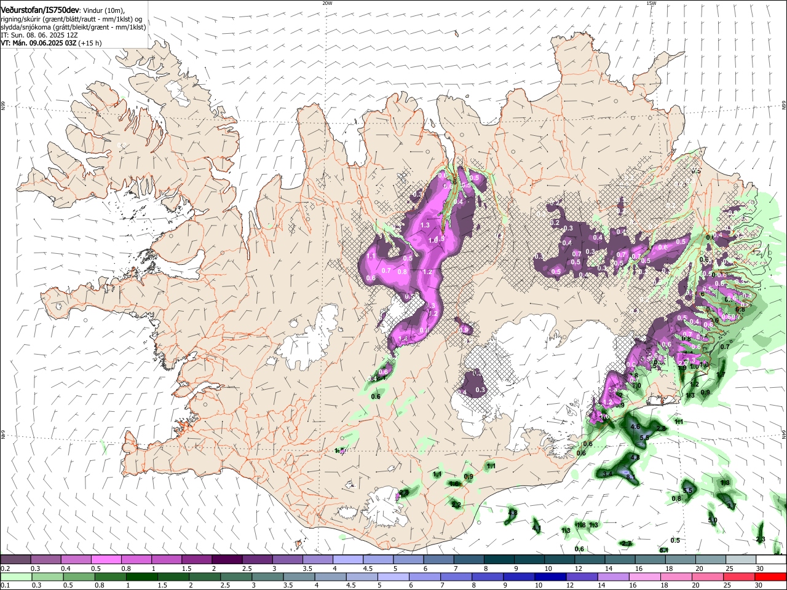The image size is (787, 590).
Task: Click the 'rigning/skúrir' legend description line
Action: click(71, 19)
